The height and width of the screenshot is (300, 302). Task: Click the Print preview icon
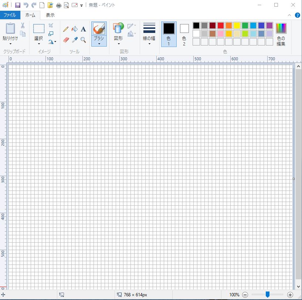(x=67, y=5)
